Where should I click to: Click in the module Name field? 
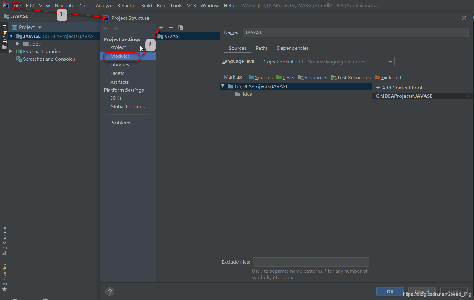click(355, 32)
